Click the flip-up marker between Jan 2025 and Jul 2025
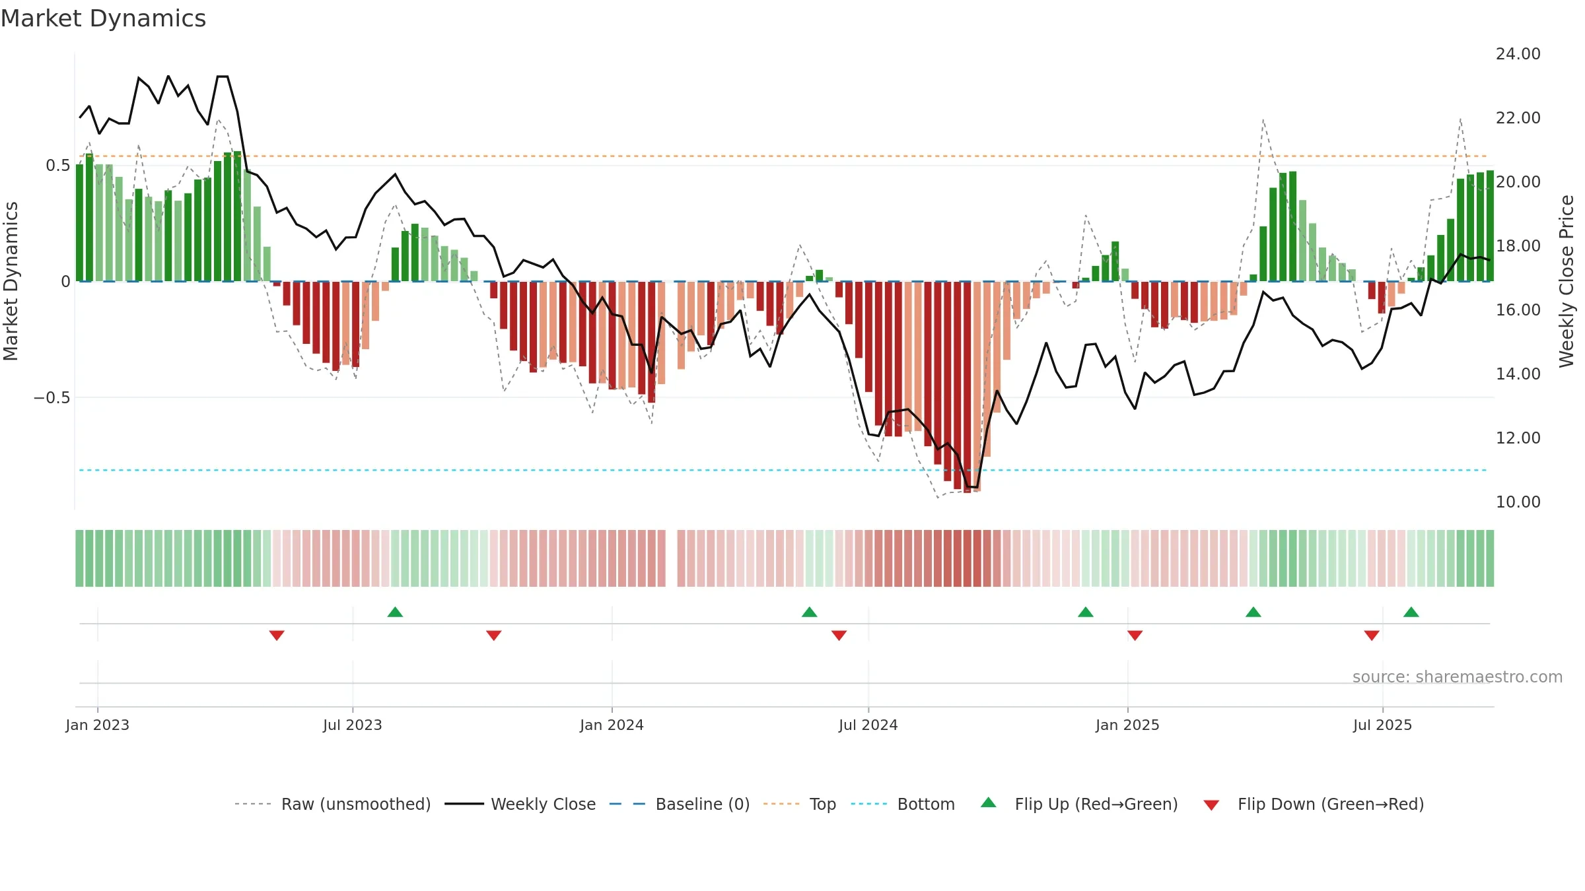Image resolution: width=1585 pixels, height=891 pixels. click(1253, 612)
